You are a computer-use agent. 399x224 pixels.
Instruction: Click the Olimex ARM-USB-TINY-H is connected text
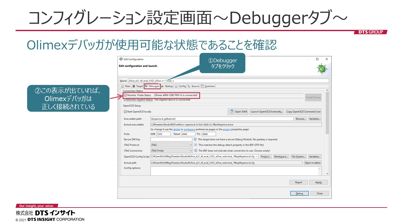tap(176, 95)
